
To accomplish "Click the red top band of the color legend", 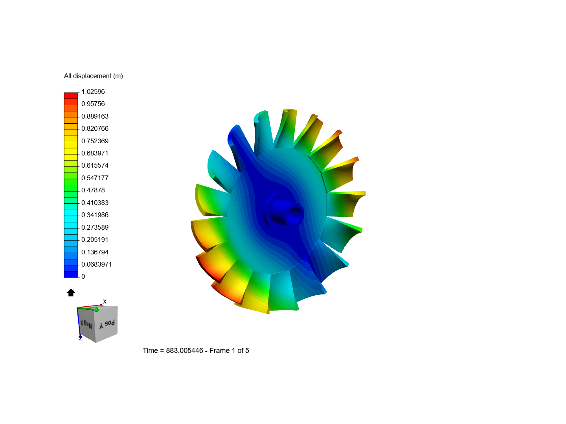I will click(71, 96).
